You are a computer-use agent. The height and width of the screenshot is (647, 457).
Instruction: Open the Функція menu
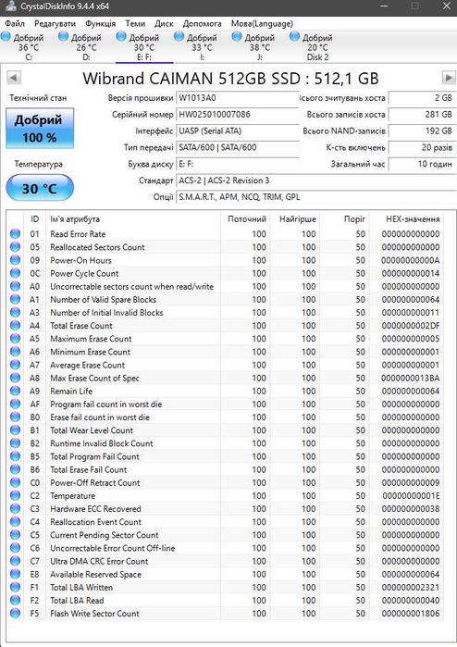[x=100, y=23]
